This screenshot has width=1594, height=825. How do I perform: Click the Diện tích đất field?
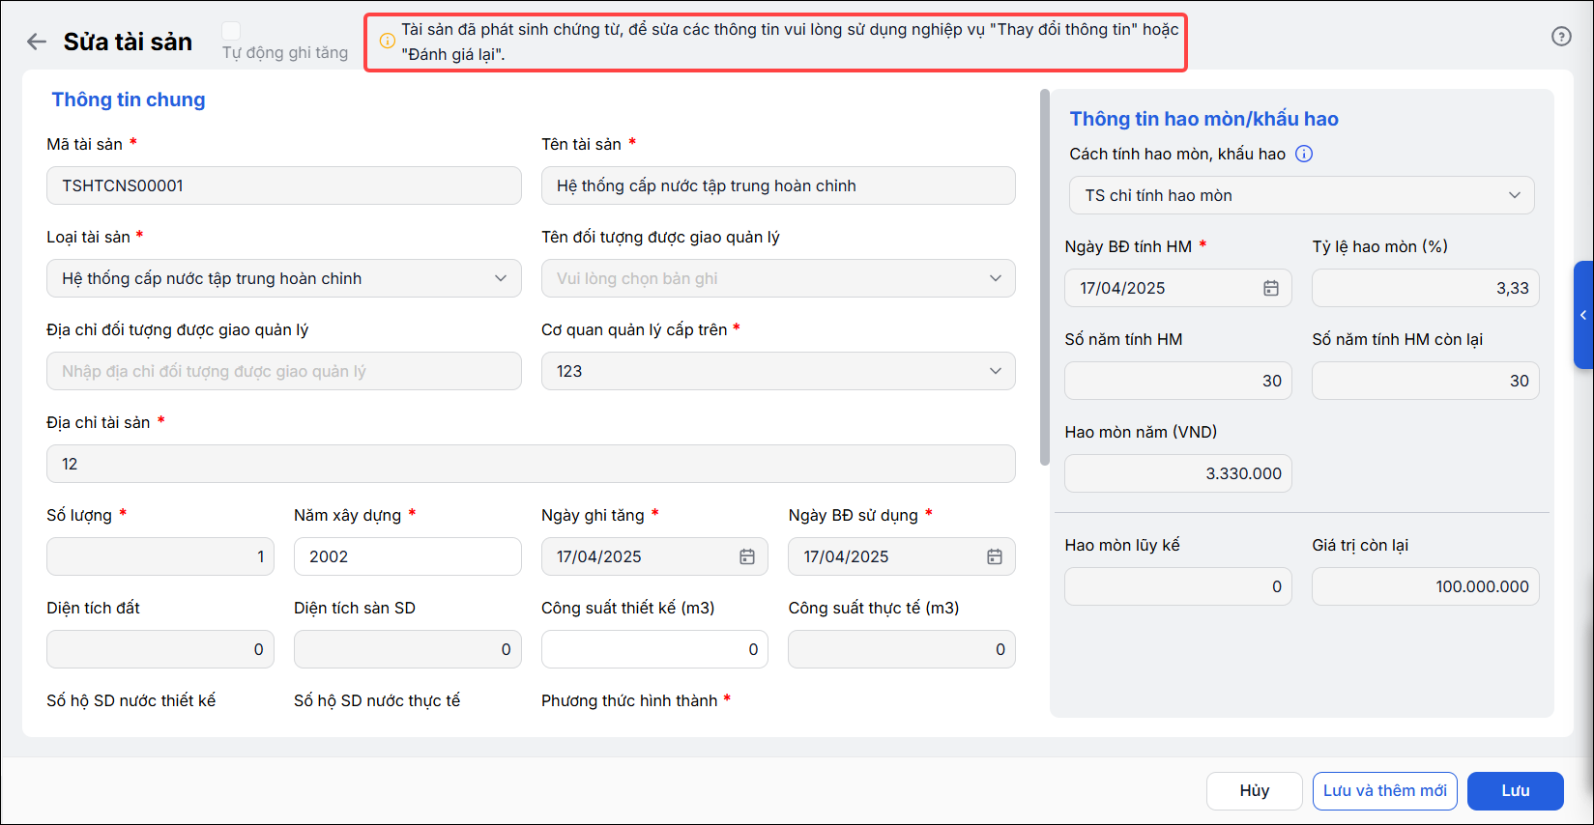[160, 649]
